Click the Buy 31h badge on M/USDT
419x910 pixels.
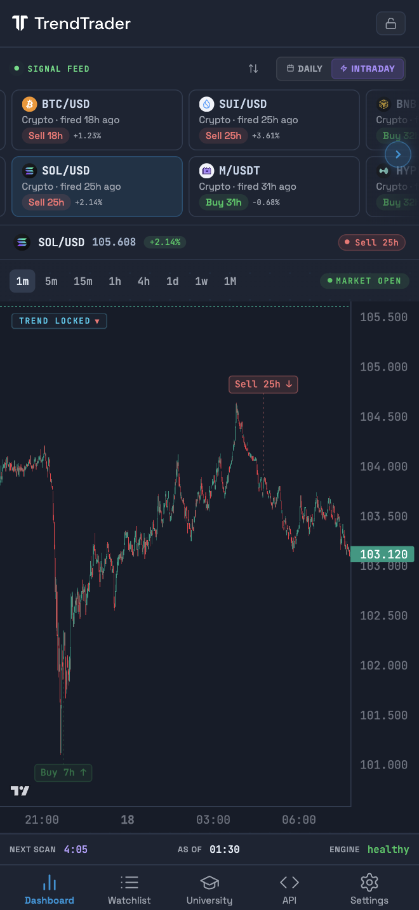click(x=223, y=202)
